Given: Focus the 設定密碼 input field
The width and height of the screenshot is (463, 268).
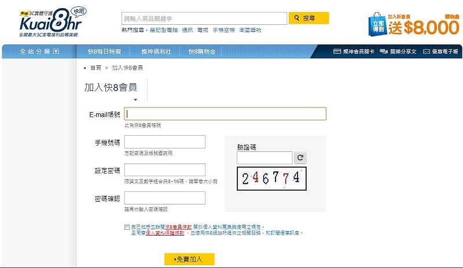Looking at the screenshot, I should click(165, 170).
